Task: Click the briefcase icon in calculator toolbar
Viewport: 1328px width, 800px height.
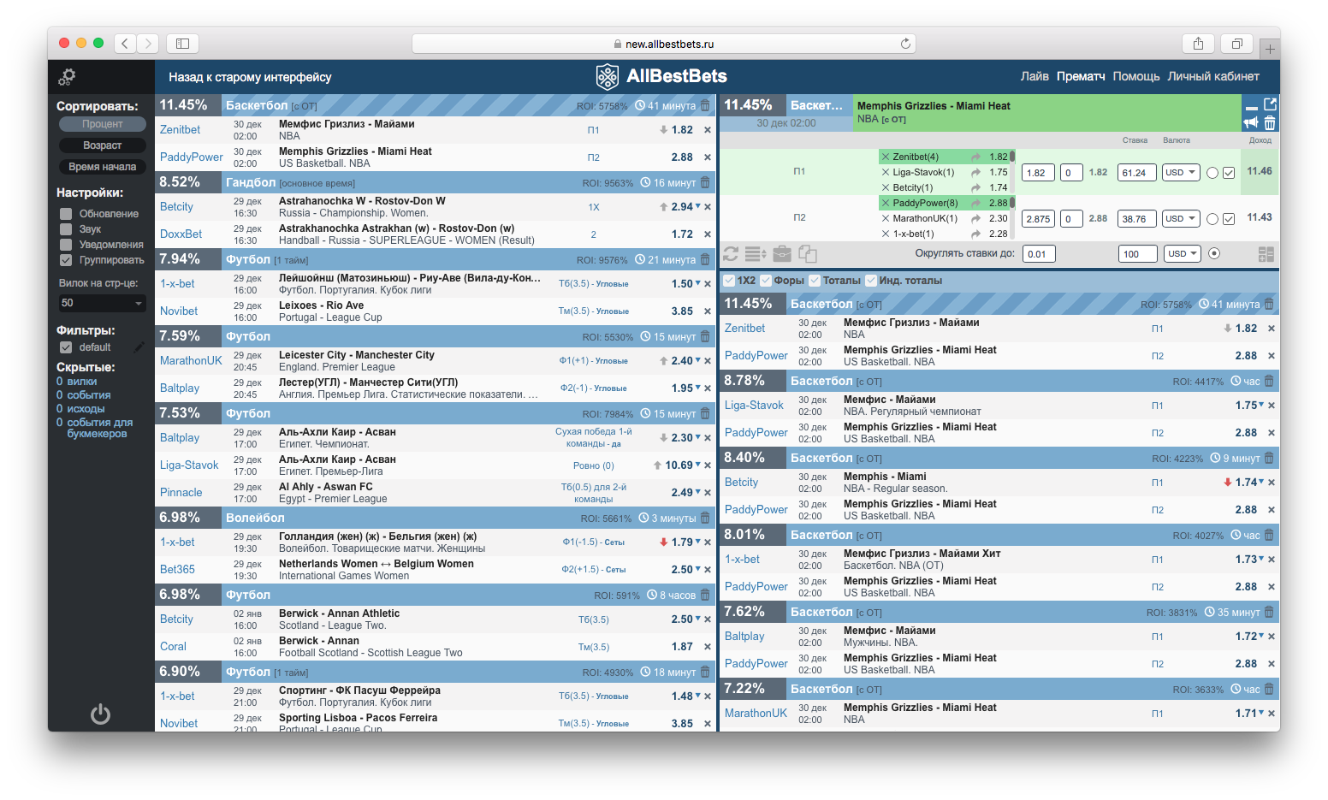Action: click(782, 253)
